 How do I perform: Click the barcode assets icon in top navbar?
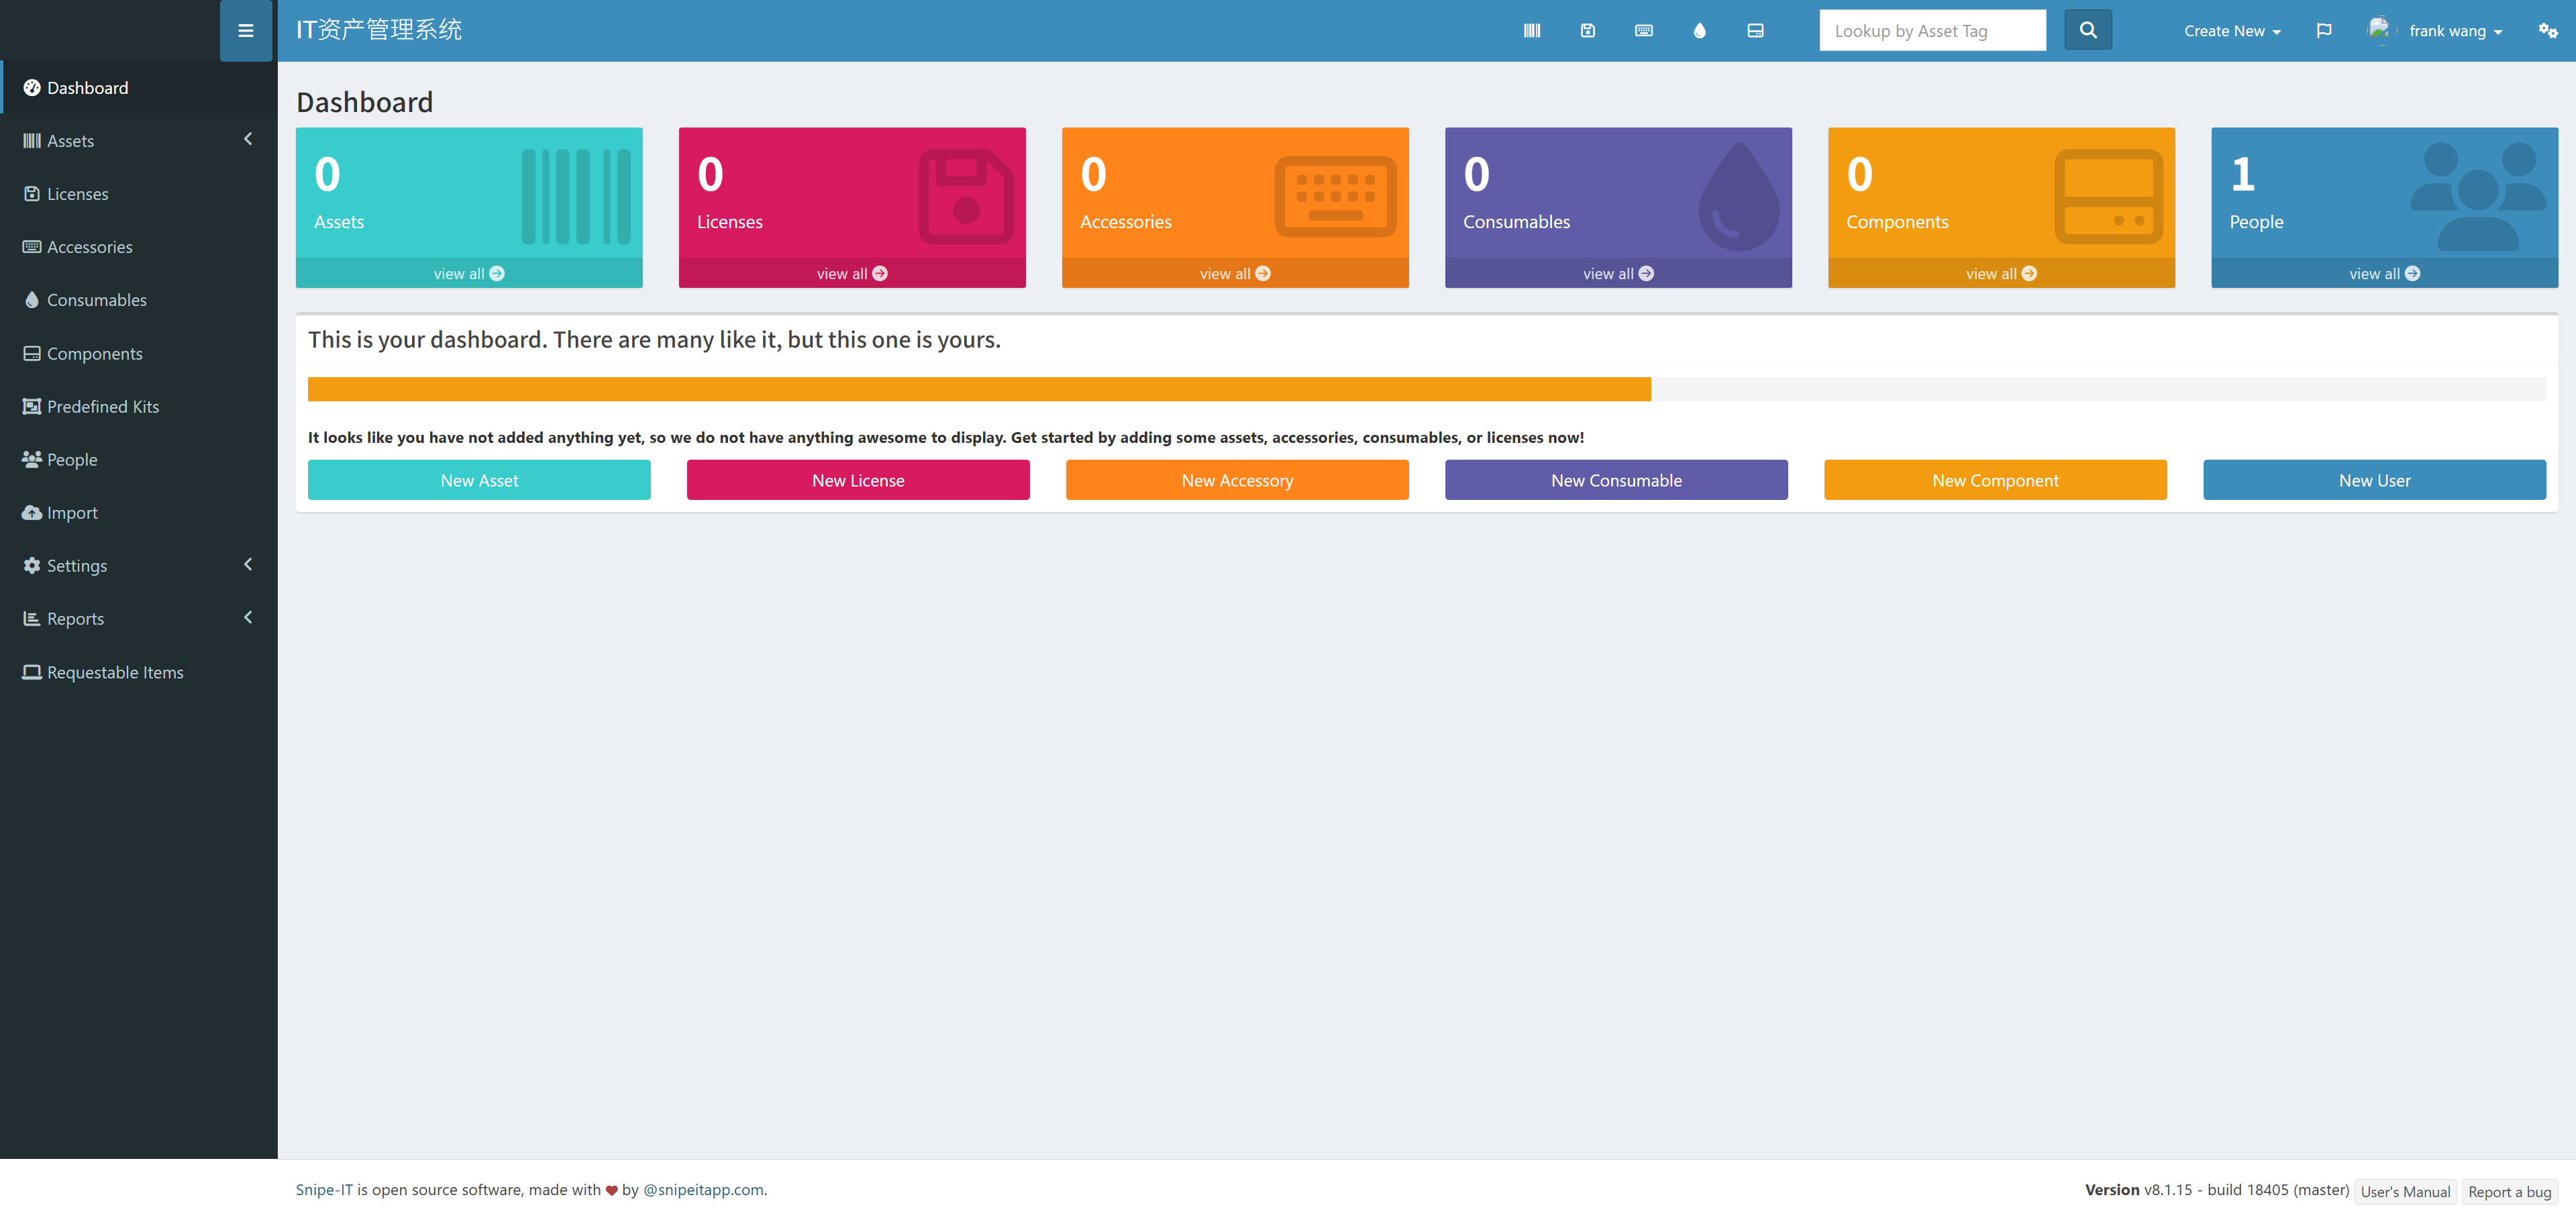(x=1531, y=31)
